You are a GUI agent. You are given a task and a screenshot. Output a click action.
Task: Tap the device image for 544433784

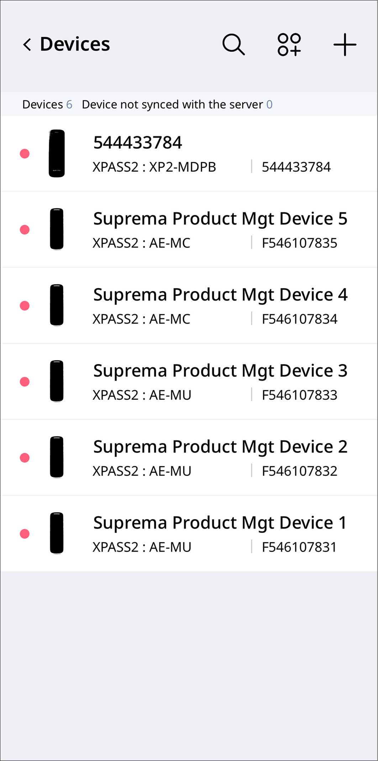pos(57,153)
